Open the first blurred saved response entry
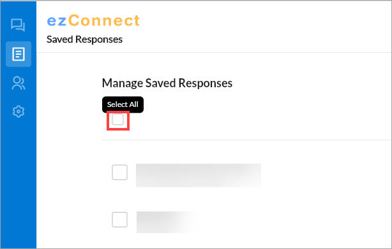This screenshot has height=249, width=392. (x=199, y=175)
